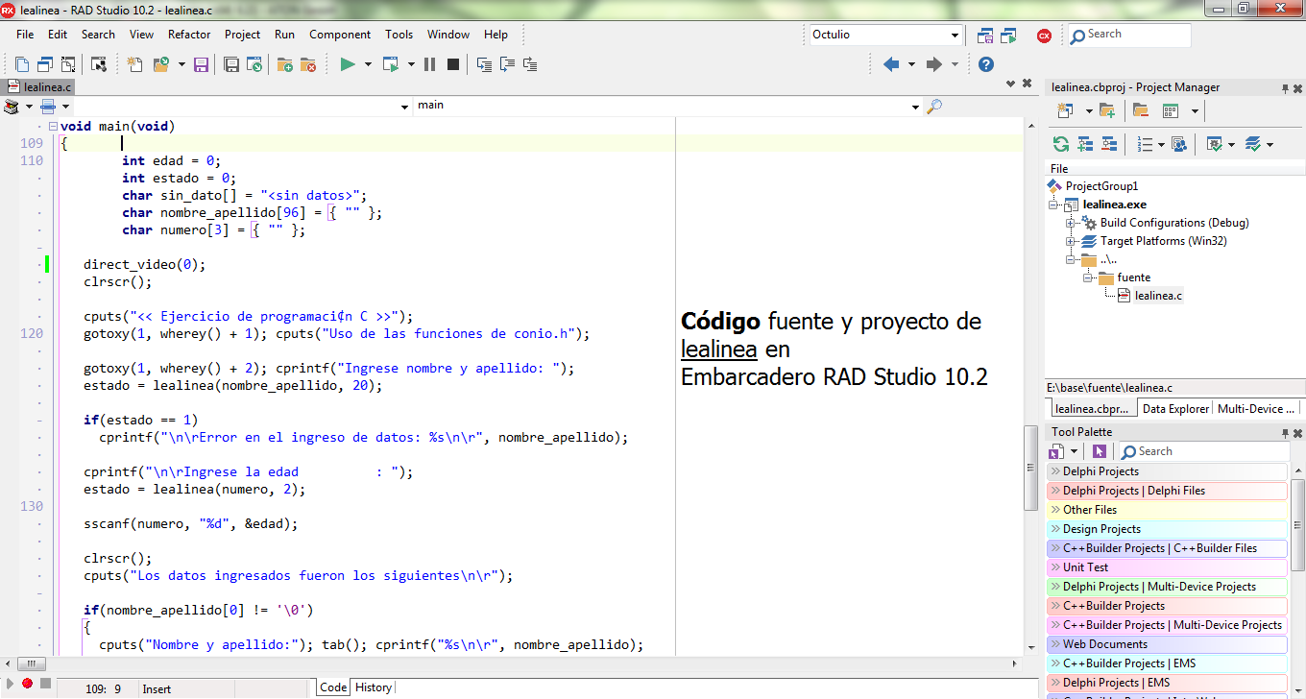
Task: Expand Build Configurations (Debug) node
Action: pos(1071,223)
